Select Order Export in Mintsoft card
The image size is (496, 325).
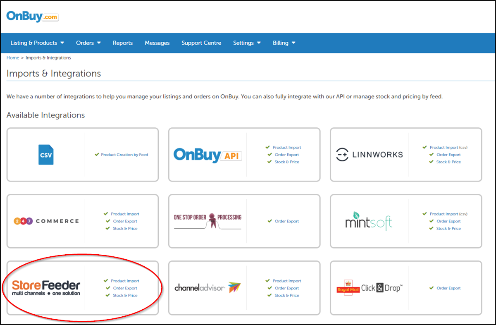448,221
